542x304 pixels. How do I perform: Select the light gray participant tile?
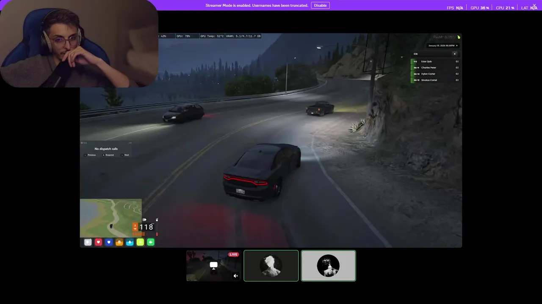pos(328,266)
